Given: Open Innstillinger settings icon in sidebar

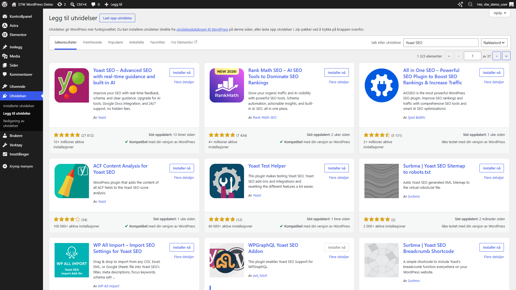Looking at the screenshot, I should point(5,154).
